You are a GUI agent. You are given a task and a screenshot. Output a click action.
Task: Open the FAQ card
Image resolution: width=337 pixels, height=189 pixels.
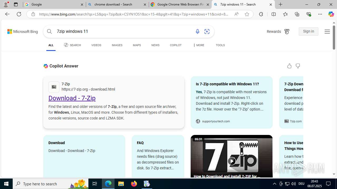point(158,156)
